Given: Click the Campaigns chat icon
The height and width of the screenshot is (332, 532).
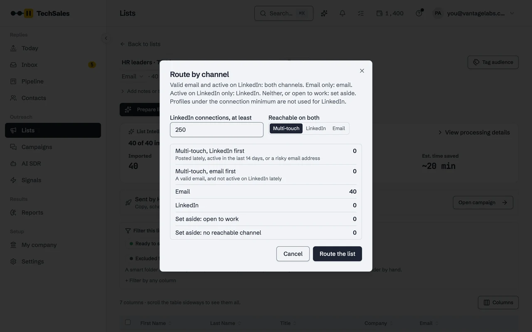Looking at the screenshot, I should pos(13,147).
